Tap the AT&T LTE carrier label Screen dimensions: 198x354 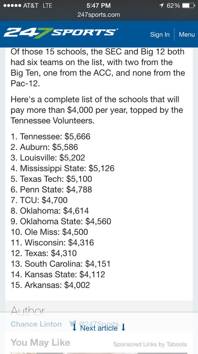coord(38,6)
